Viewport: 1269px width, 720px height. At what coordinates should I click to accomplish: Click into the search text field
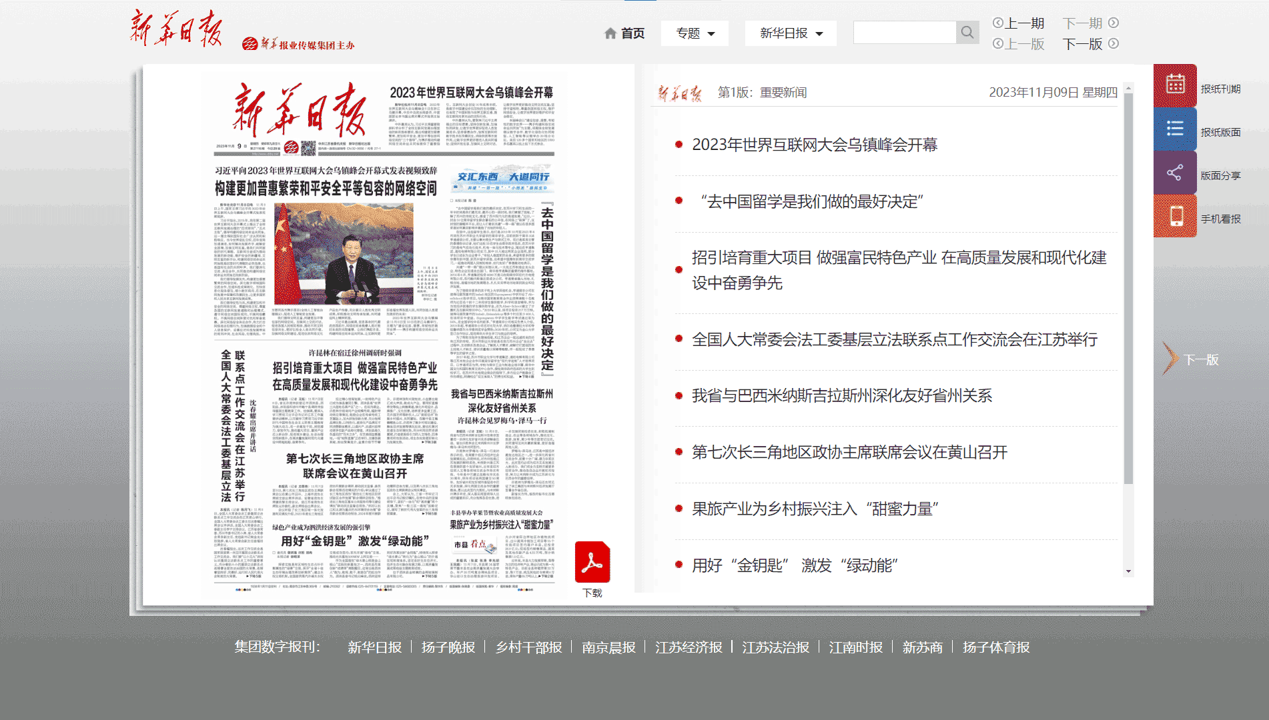(905, 33)
